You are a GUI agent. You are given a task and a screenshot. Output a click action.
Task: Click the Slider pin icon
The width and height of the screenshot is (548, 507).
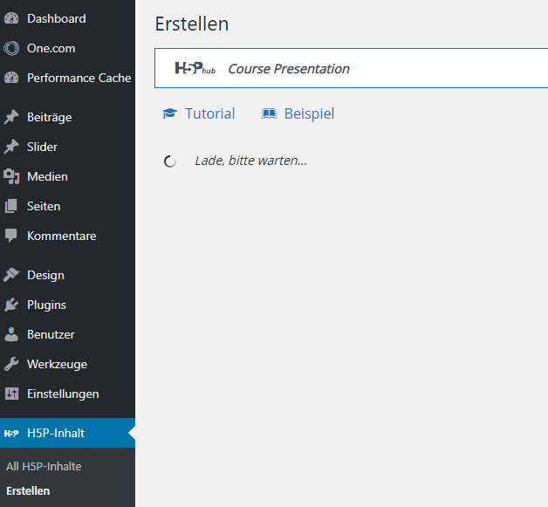pos(11,147)
